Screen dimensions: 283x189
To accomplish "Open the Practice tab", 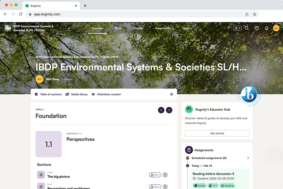I will click(138, 28).
